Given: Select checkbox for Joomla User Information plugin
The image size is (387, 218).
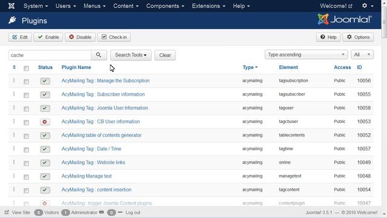Looking at the screenshot, I should (x=26, y=109).
